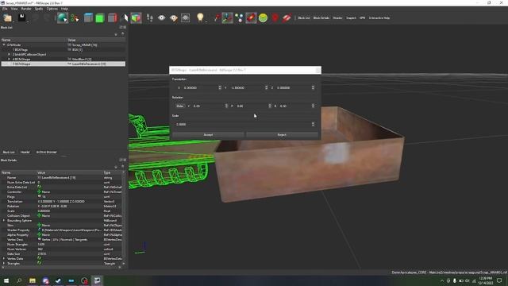508x286 pixels.
Task: Toggle the axes display icon
Action: click(x=228, y=17)
